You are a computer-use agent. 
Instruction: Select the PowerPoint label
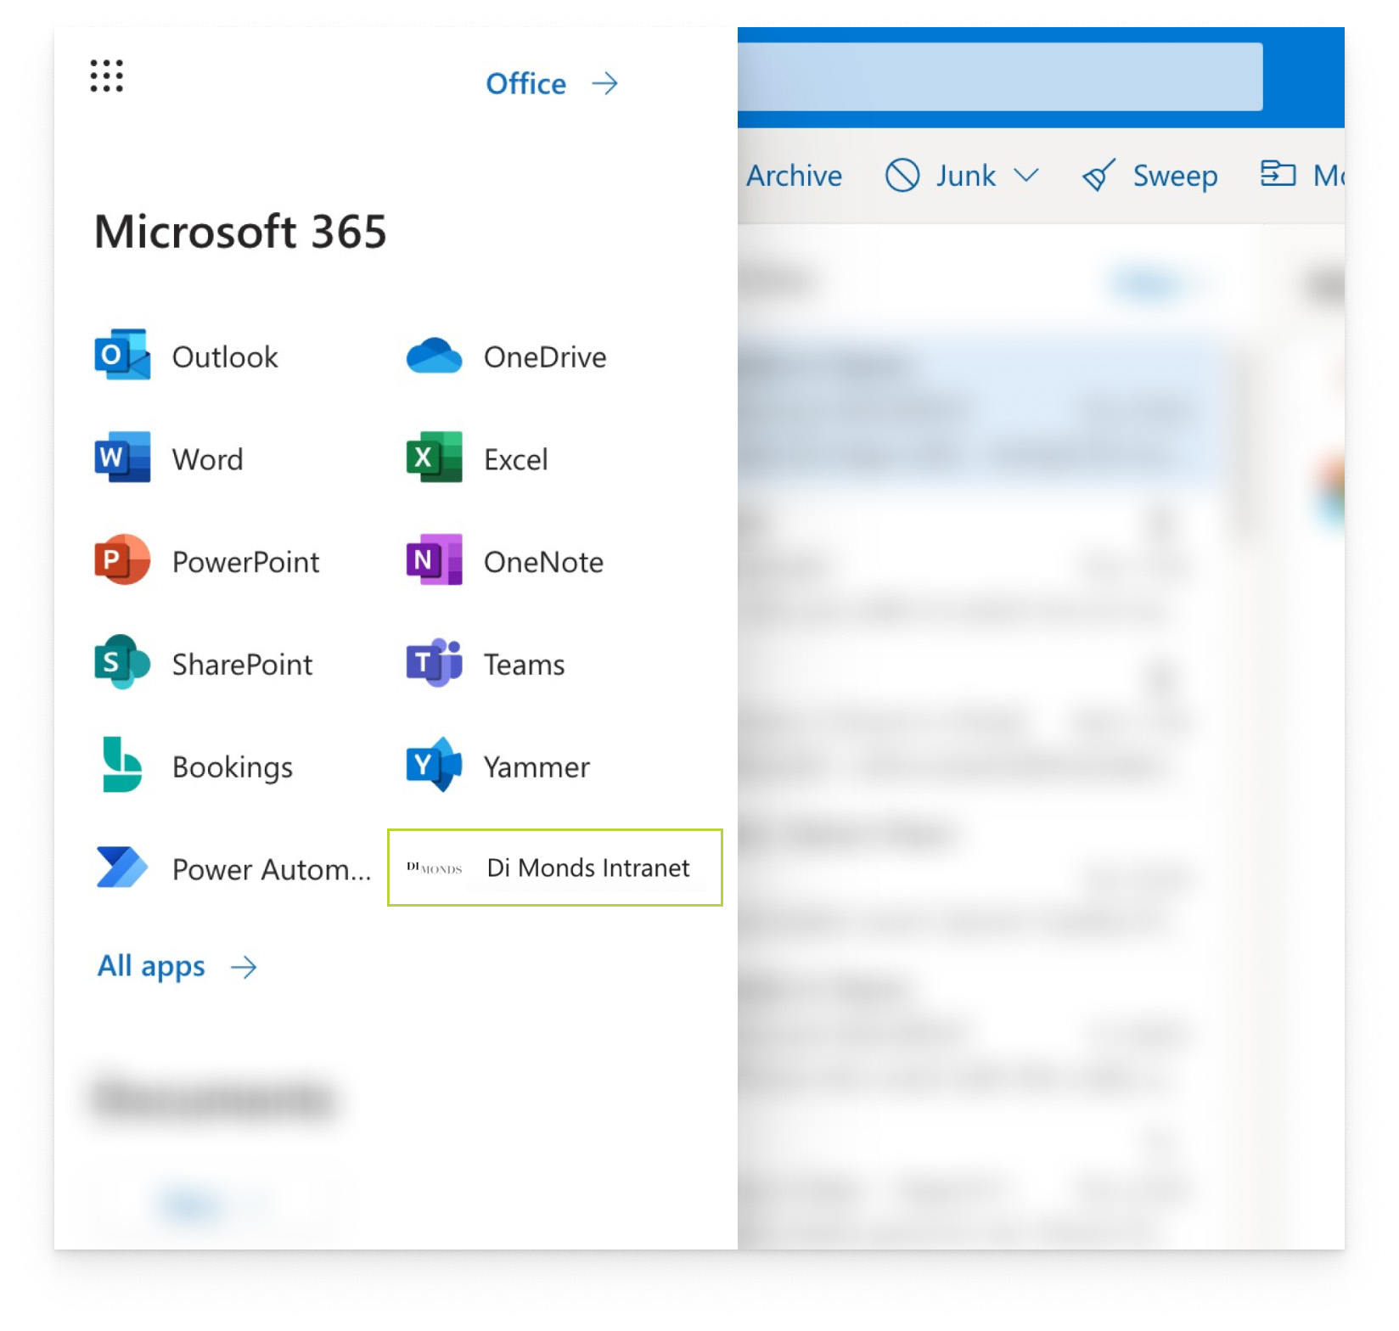tap(246, 562)
